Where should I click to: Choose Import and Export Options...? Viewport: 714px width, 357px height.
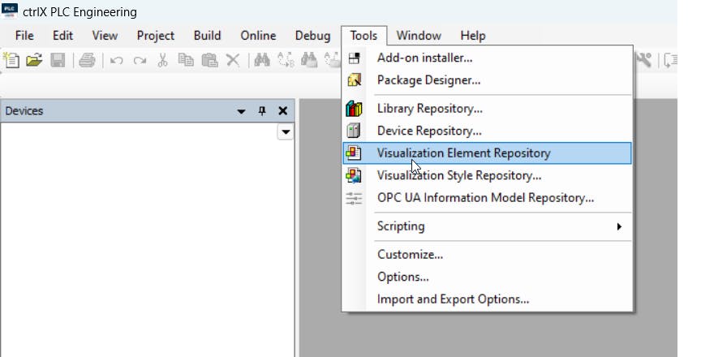coord(488,299)
